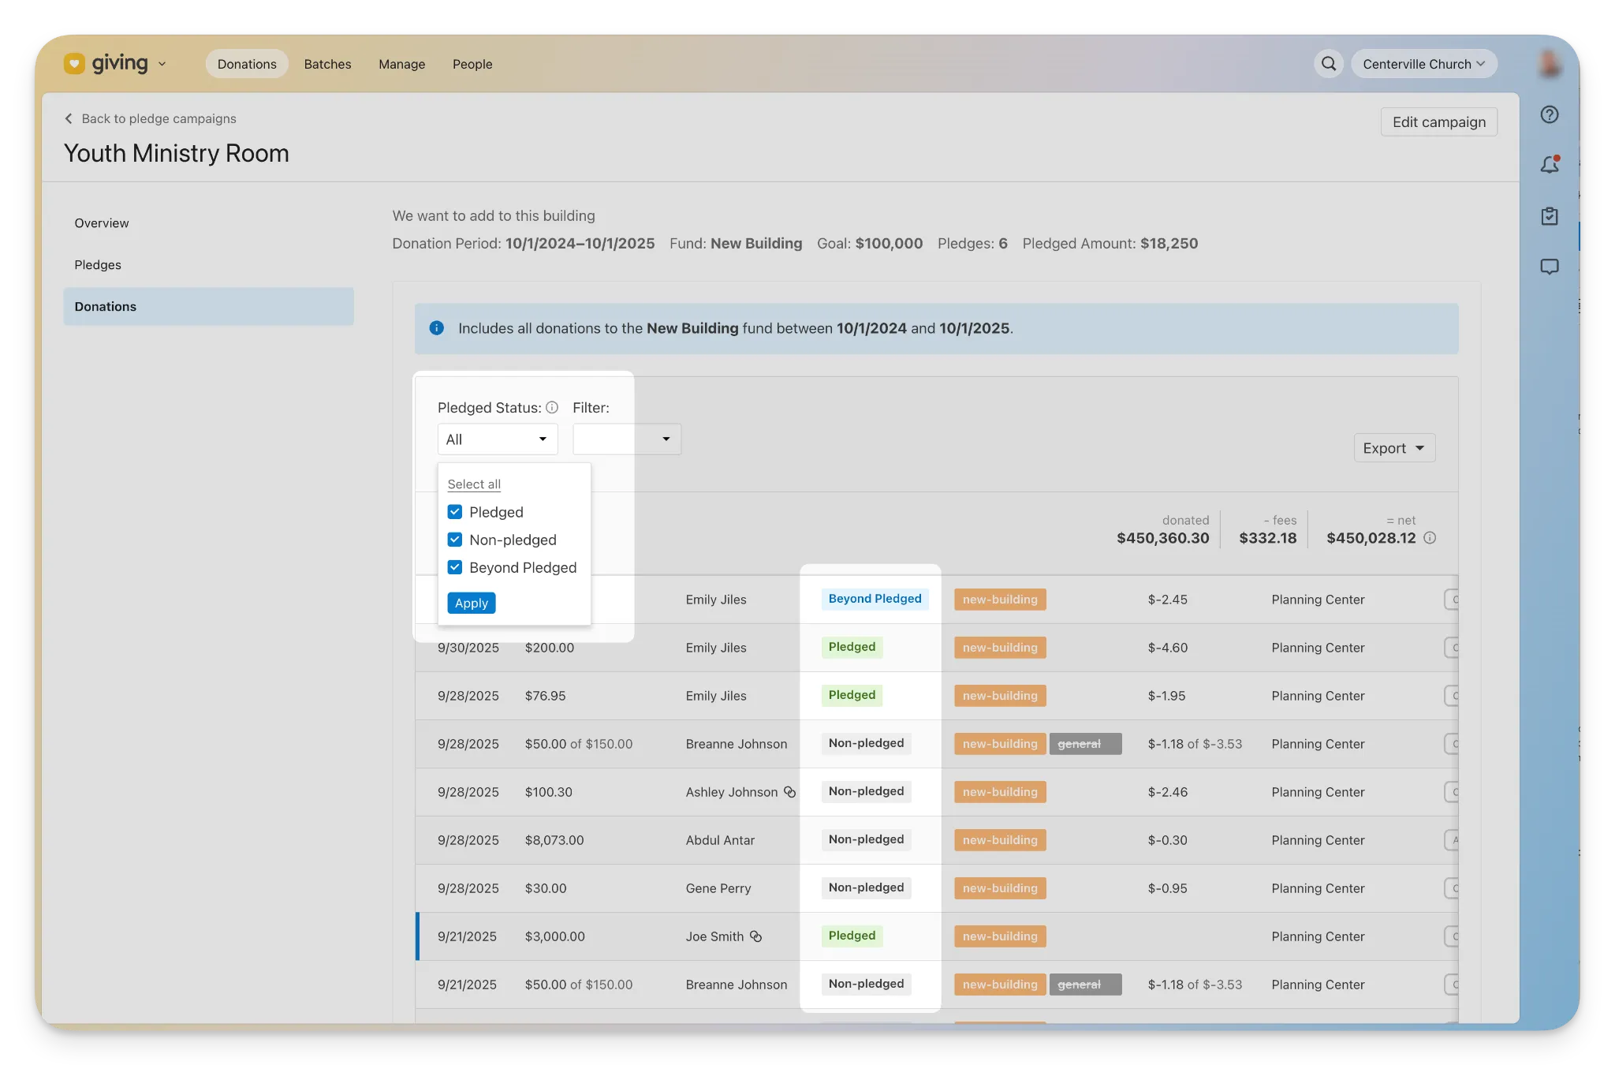Switch to the Batches tab
This screenshot has width=1615, height=1065.
(327, 64)
